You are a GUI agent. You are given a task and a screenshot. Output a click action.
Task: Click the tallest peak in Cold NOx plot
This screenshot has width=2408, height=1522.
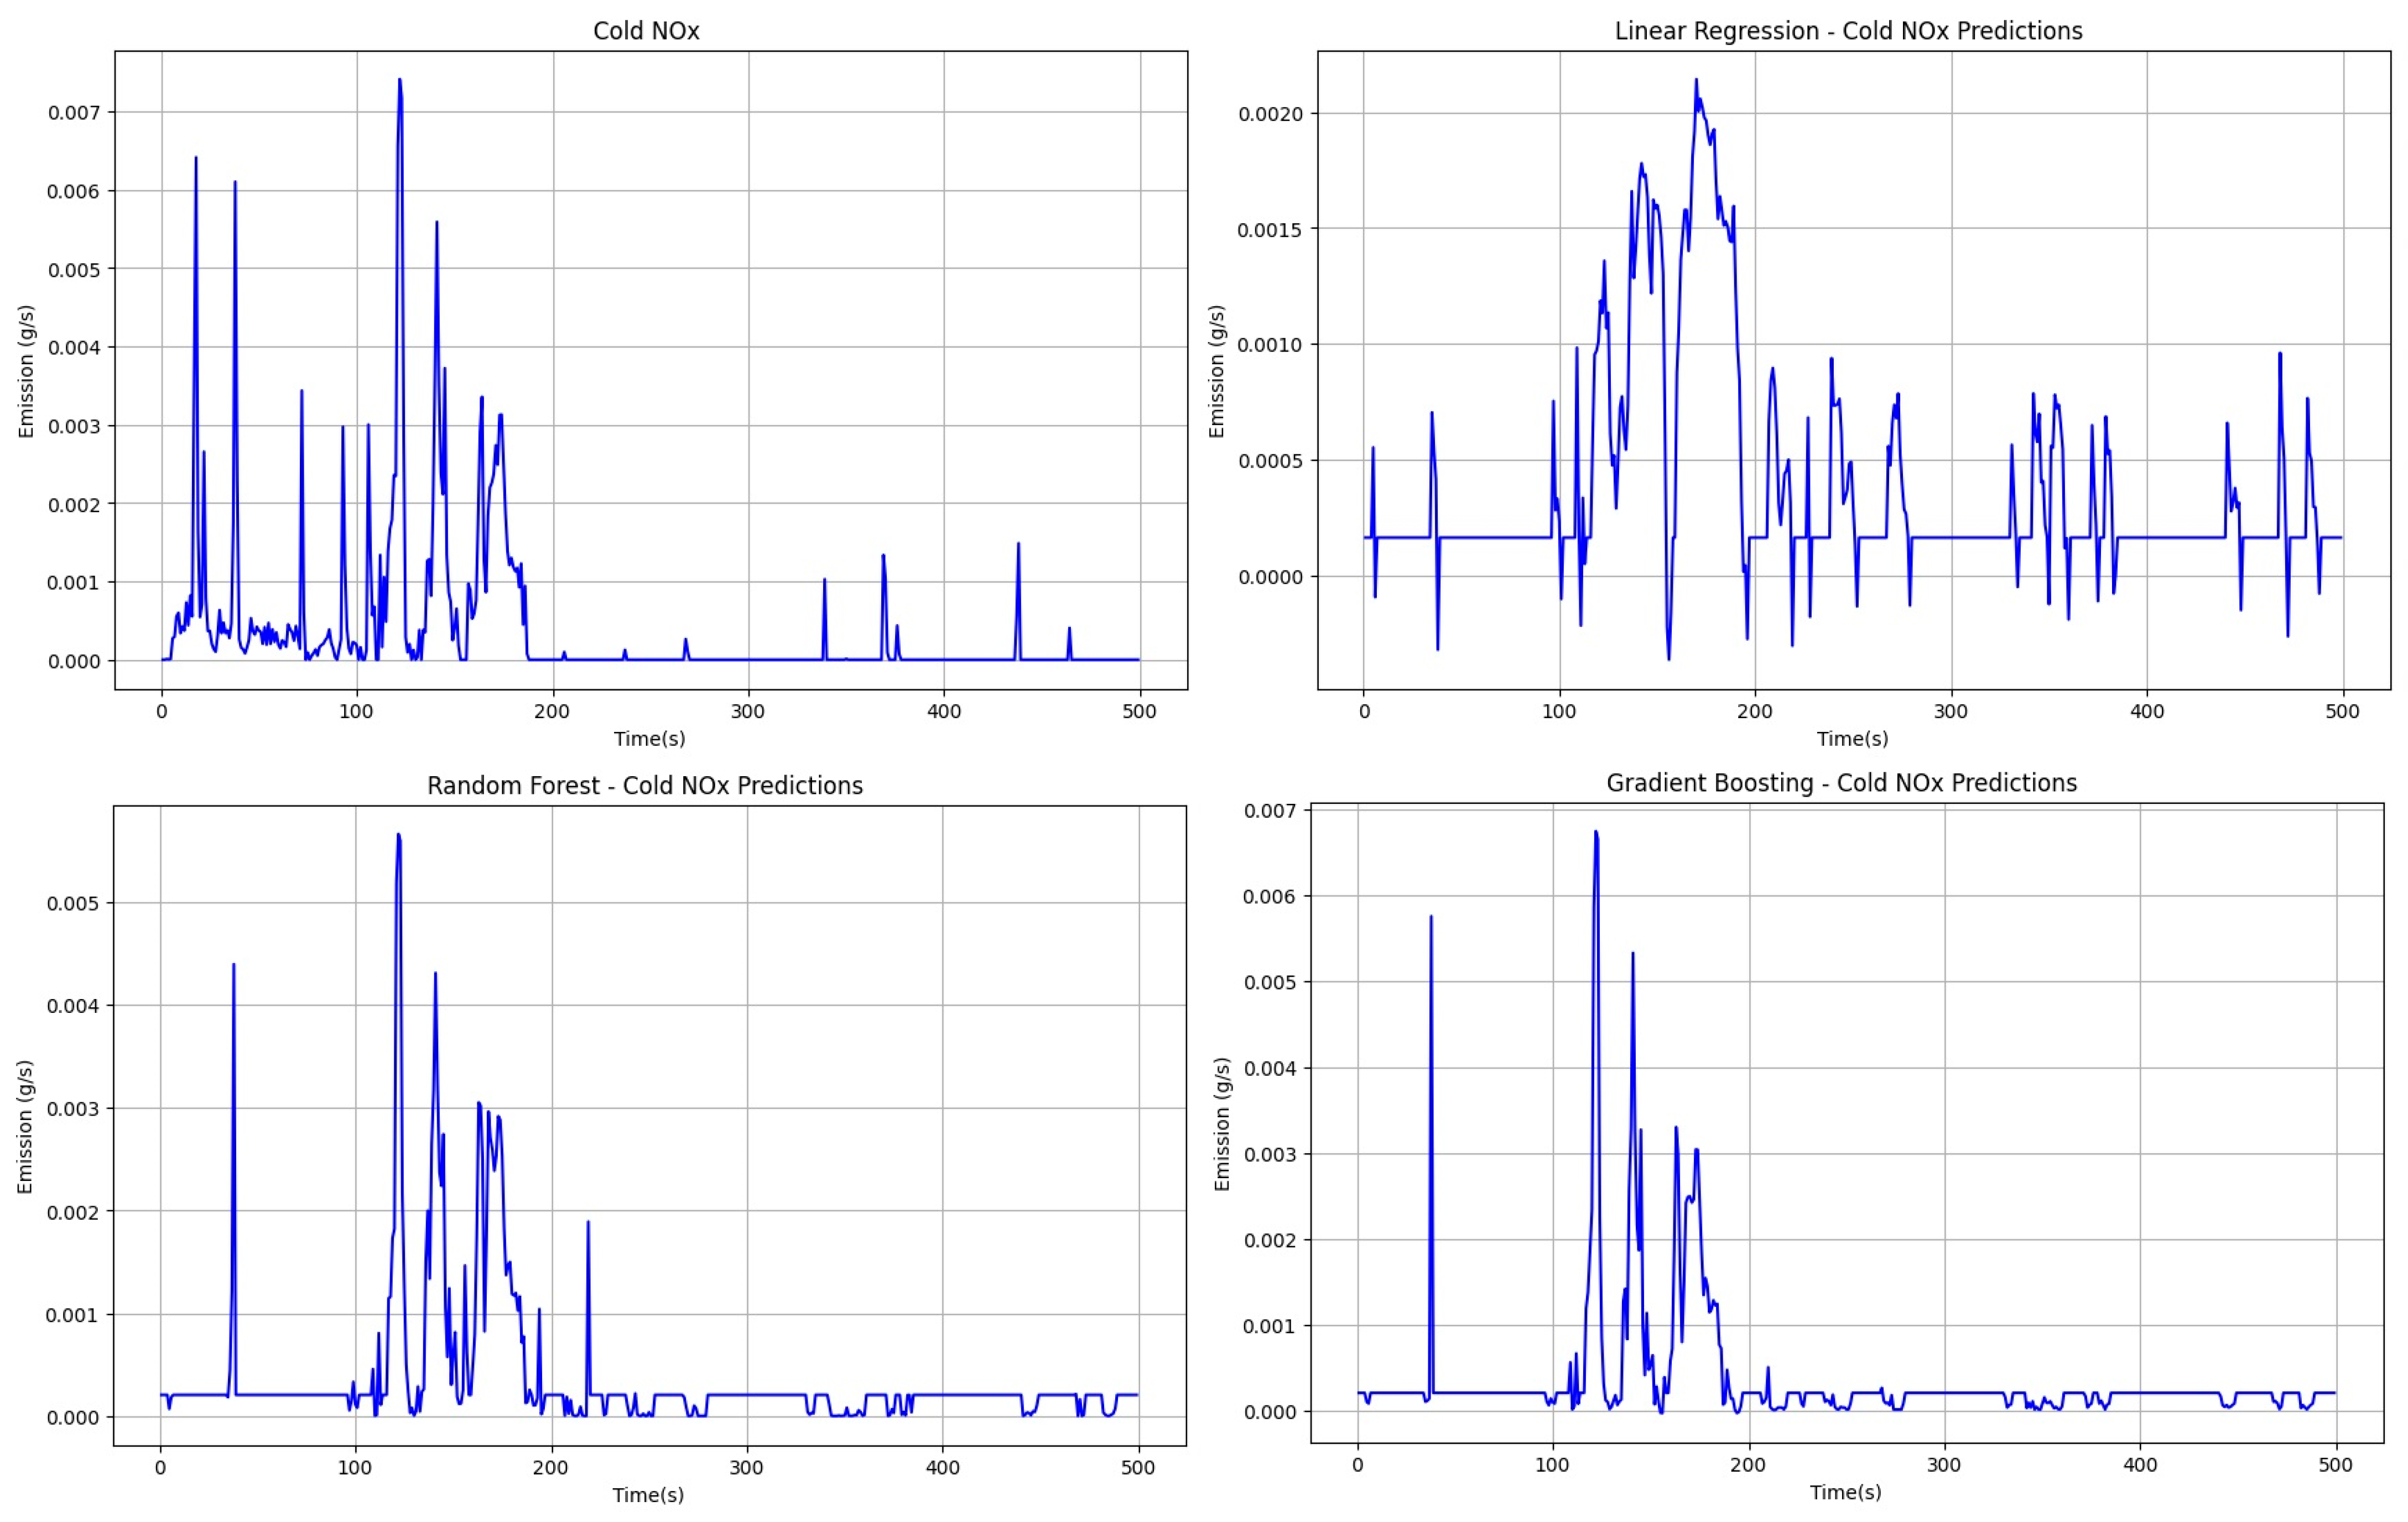click(x=400, y=82)
